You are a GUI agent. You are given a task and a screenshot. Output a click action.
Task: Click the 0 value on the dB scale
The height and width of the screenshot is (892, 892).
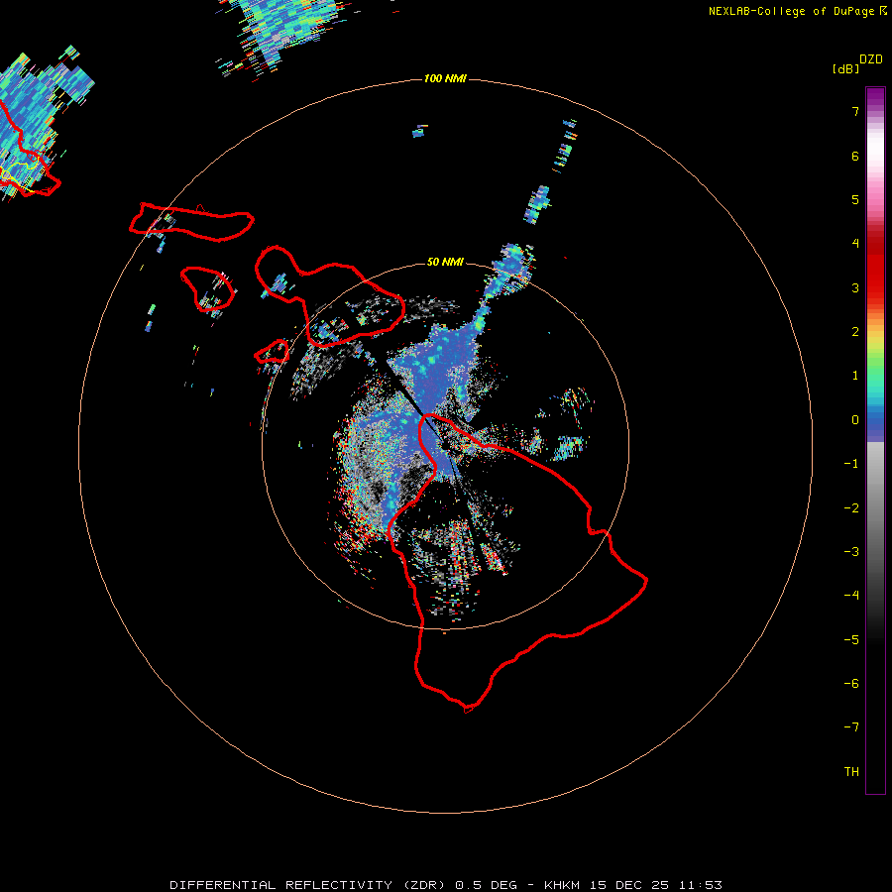(x=855, y=420)
